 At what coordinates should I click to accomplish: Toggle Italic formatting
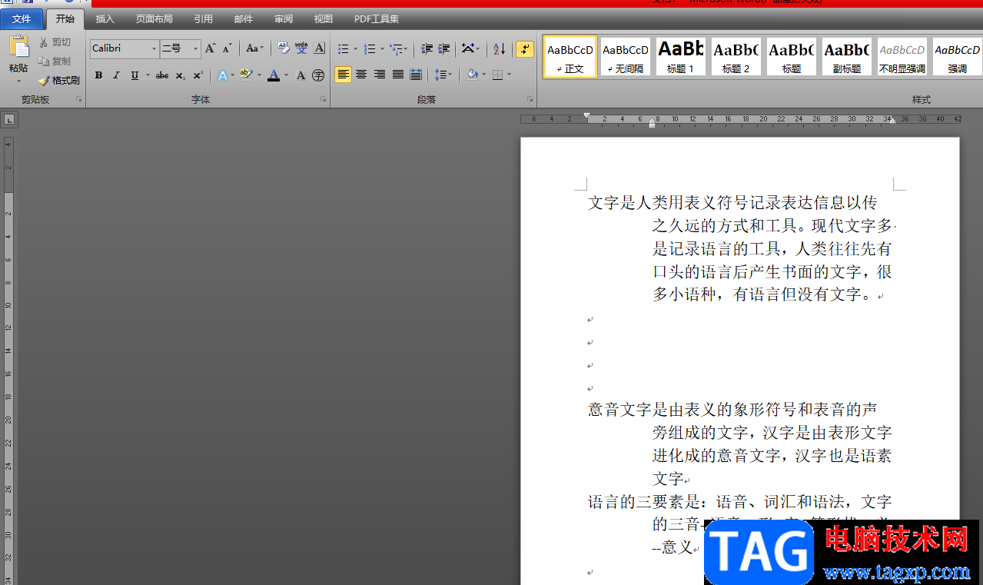(116, 75)
